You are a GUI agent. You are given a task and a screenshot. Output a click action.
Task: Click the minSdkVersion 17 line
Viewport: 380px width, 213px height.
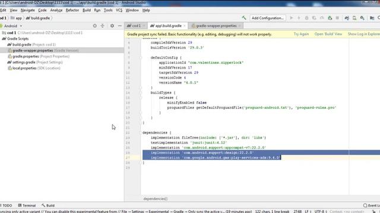pos(176,67)
